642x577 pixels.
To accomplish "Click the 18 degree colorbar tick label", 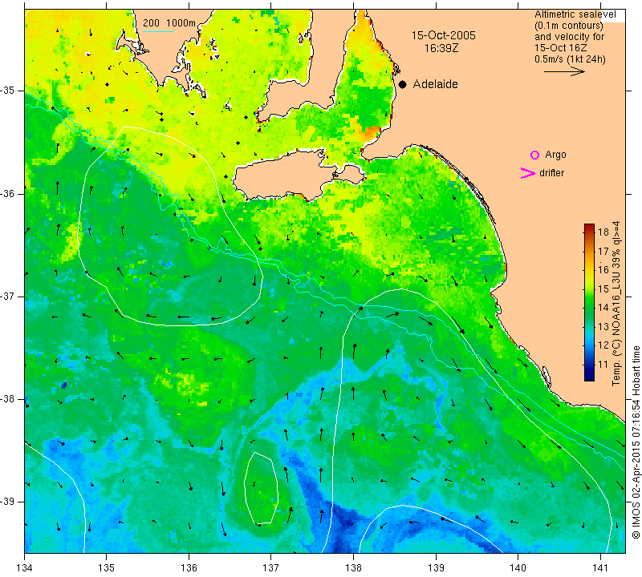I will tap(603, 232).
